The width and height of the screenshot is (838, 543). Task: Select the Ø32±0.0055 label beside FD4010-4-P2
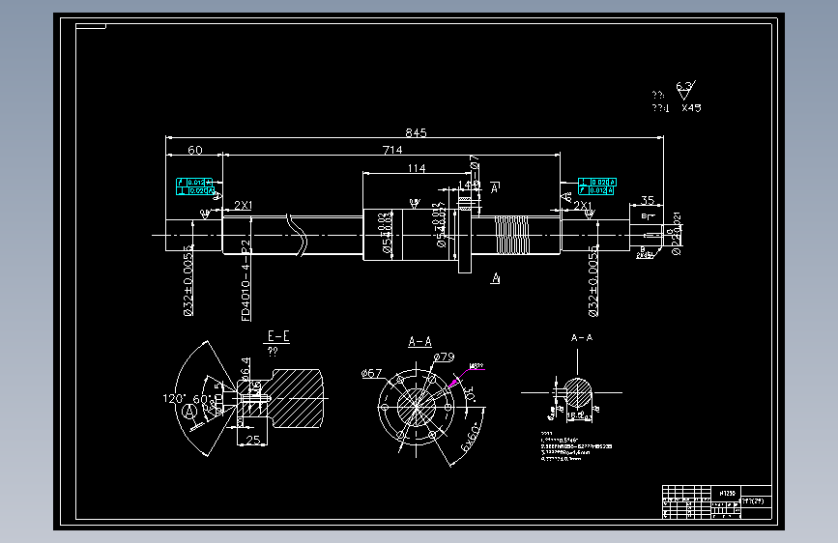(x=188, y=280)
